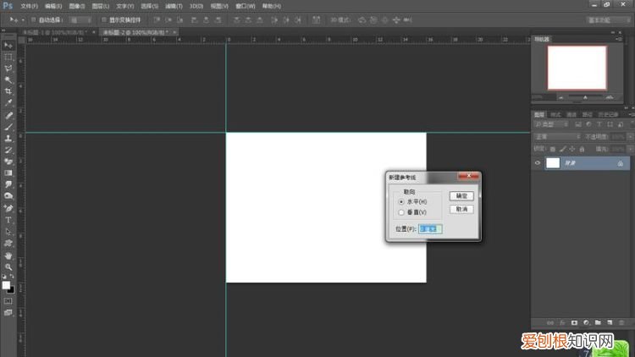Click the 位置(P) position input field
This screenshot has height=357, width=635.
coord(429,228)
